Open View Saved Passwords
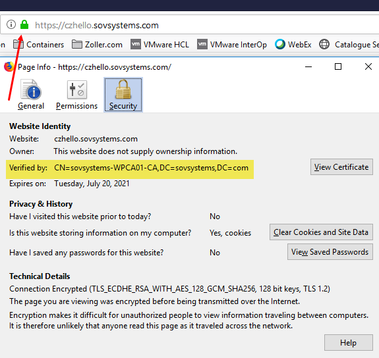 point(330,252)
